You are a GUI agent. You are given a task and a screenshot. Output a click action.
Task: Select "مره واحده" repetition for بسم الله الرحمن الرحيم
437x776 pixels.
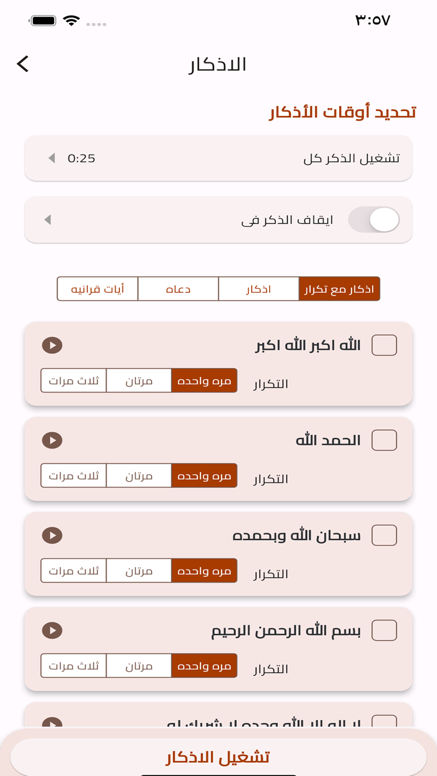click(x=204, y=666)
